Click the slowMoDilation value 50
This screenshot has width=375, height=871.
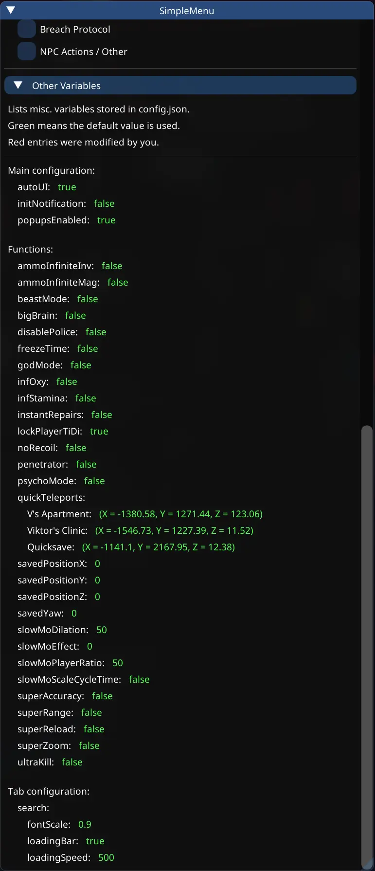coord(101,630)
